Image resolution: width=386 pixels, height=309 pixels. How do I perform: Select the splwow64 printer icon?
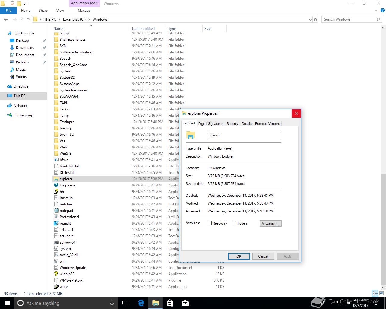pos(56,242)
